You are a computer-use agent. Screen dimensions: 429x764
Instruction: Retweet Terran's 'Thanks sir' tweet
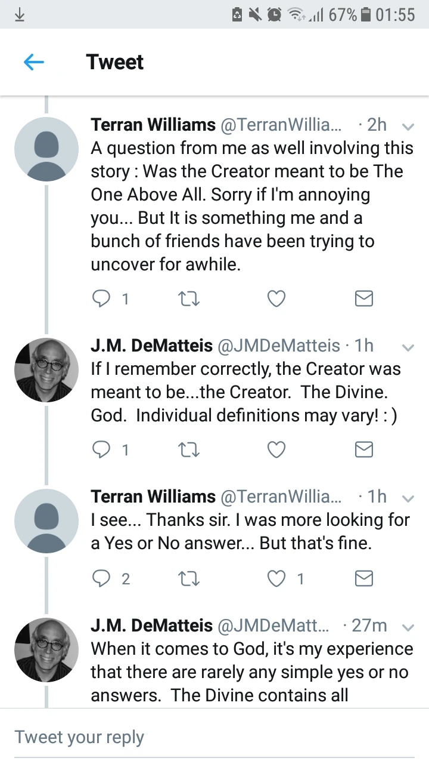click(189, 578)
